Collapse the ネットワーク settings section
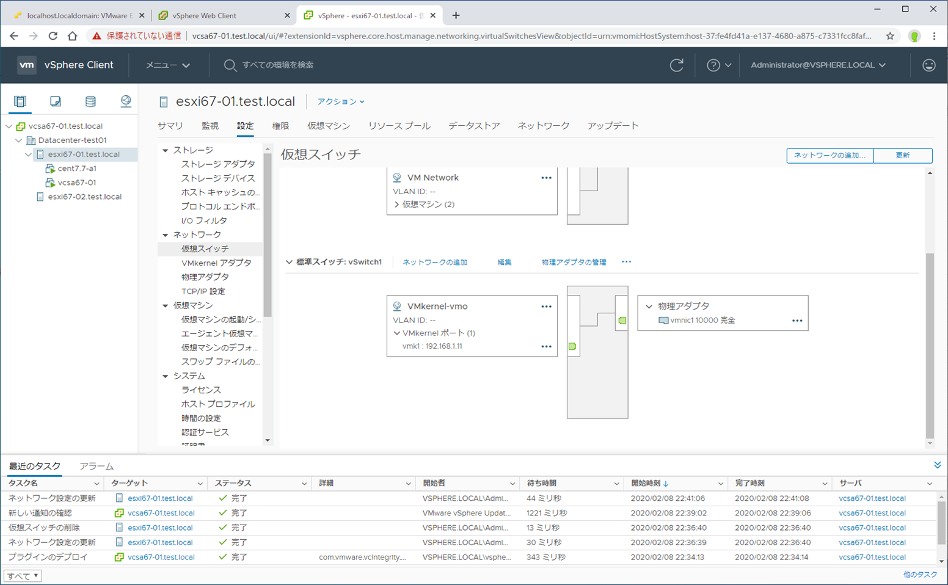948x585 pixels. point(165,235)
